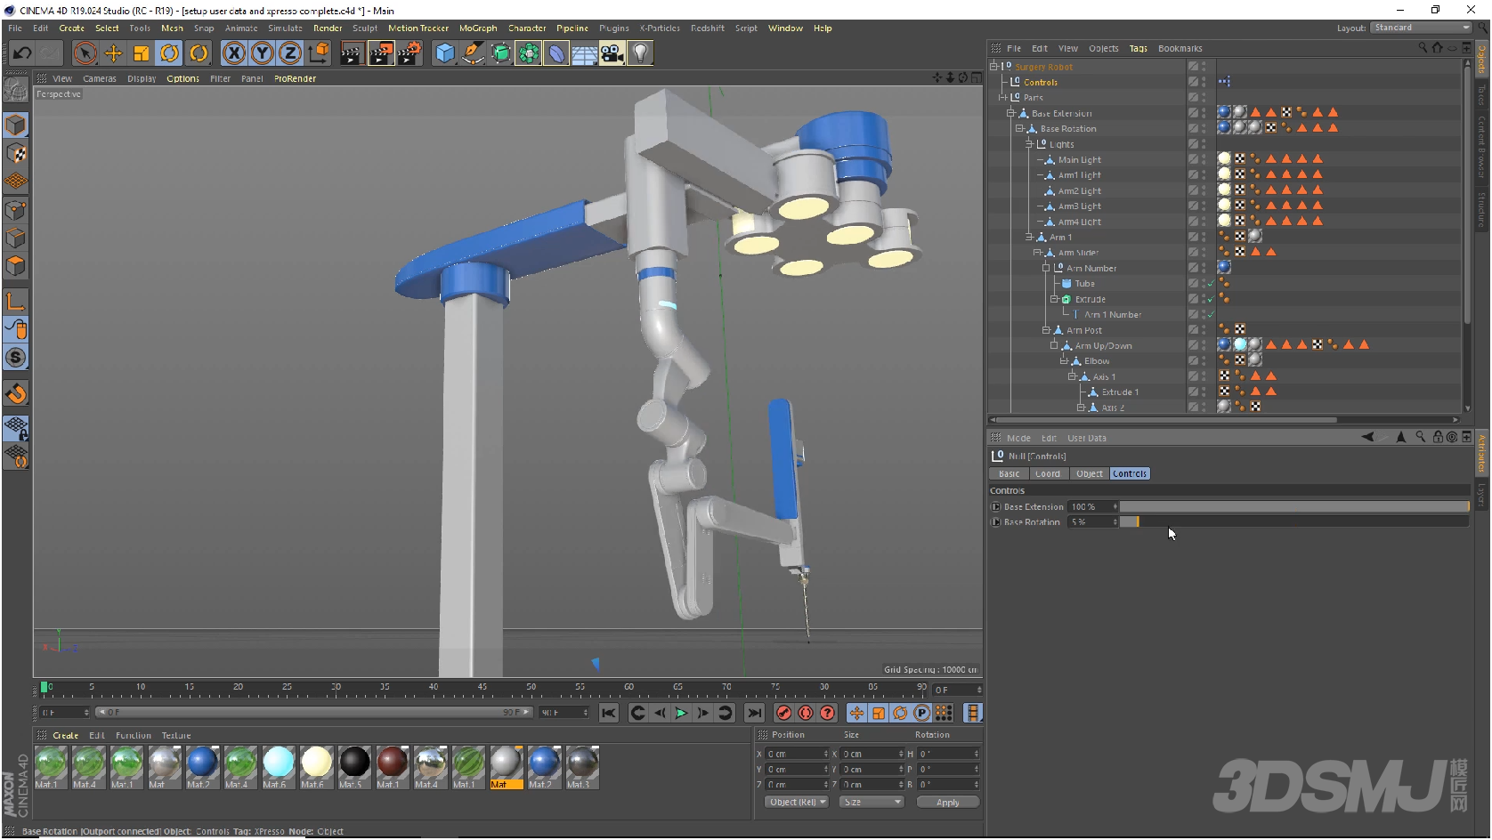
Task: Toggle Enable Snap magnet icon
Action: [x=16, y=393]
